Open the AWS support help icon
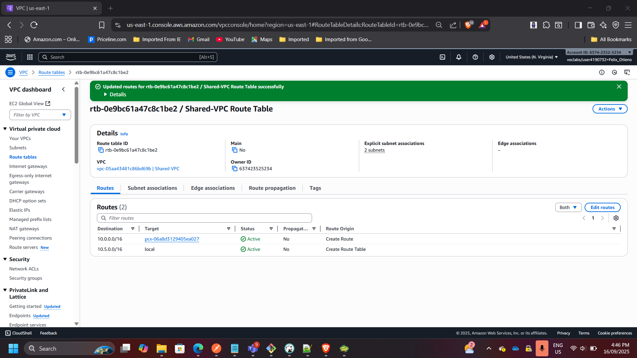 coord(475,57)
